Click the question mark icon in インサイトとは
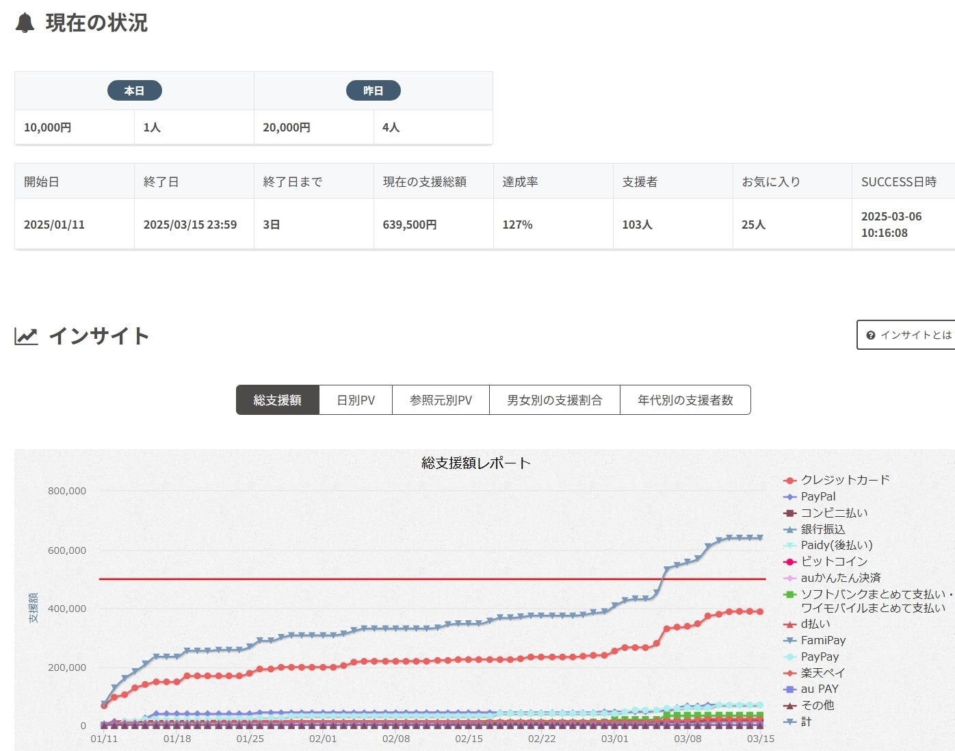955x751 pixels. 871,335
